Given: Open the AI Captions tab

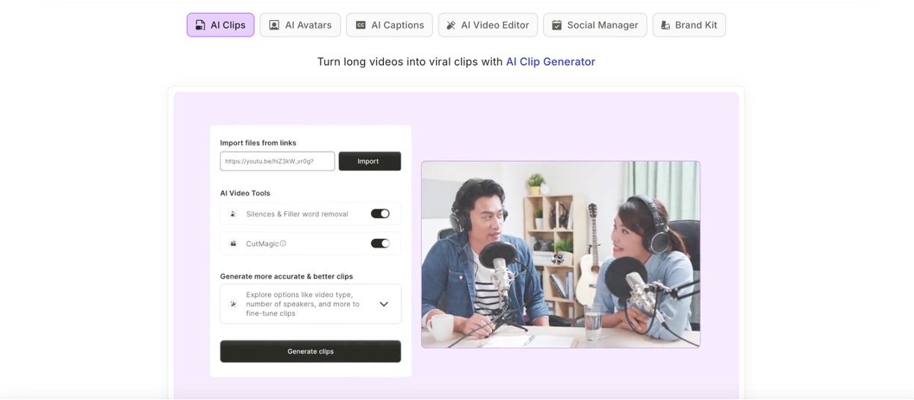Looking at the screenshot, I should [390, 25].
